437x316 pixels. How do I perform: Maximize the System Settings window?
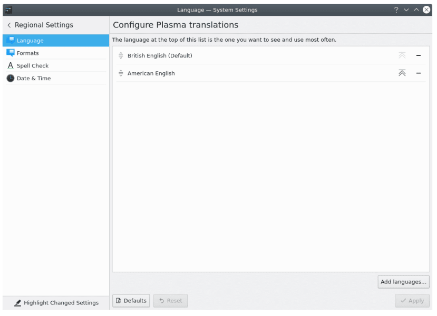416,10
